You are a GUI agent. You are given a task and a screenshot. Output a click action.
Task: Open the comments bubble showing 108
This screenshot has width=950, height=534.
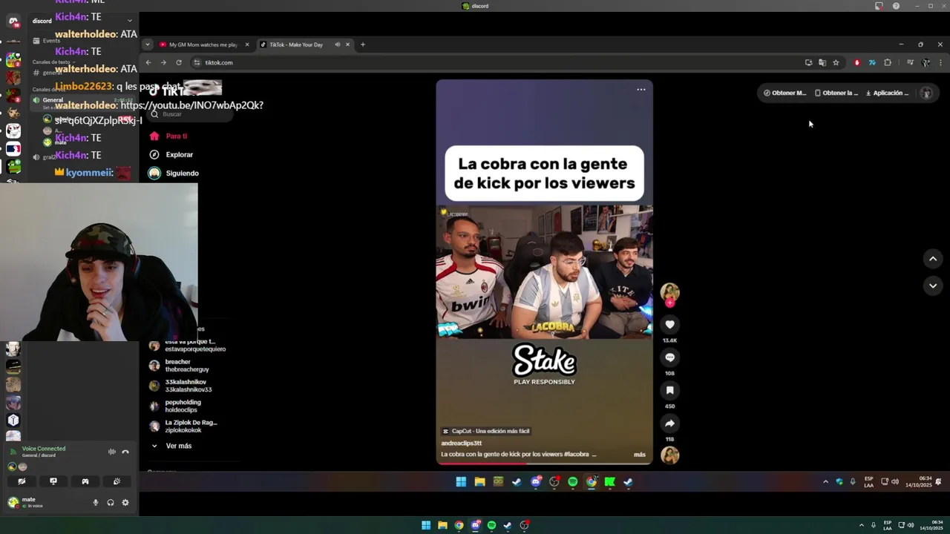(669, 357)
